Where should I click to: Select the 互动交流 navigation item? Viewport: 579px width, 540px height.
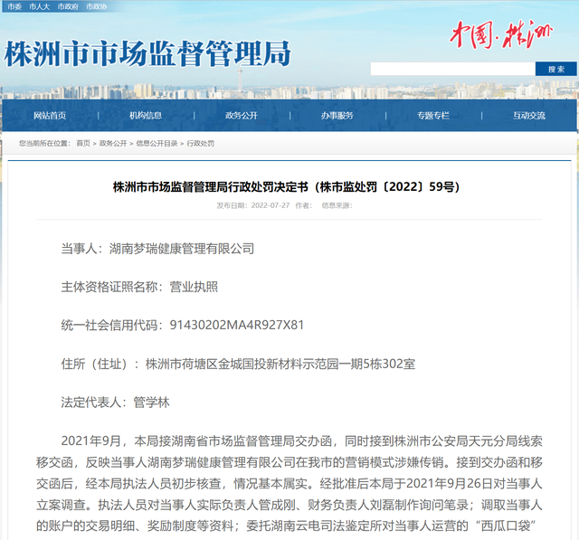click(529, 116)
